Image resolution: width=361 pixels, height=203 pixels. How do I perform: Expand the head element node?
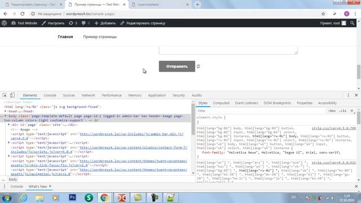coord(5,111)
